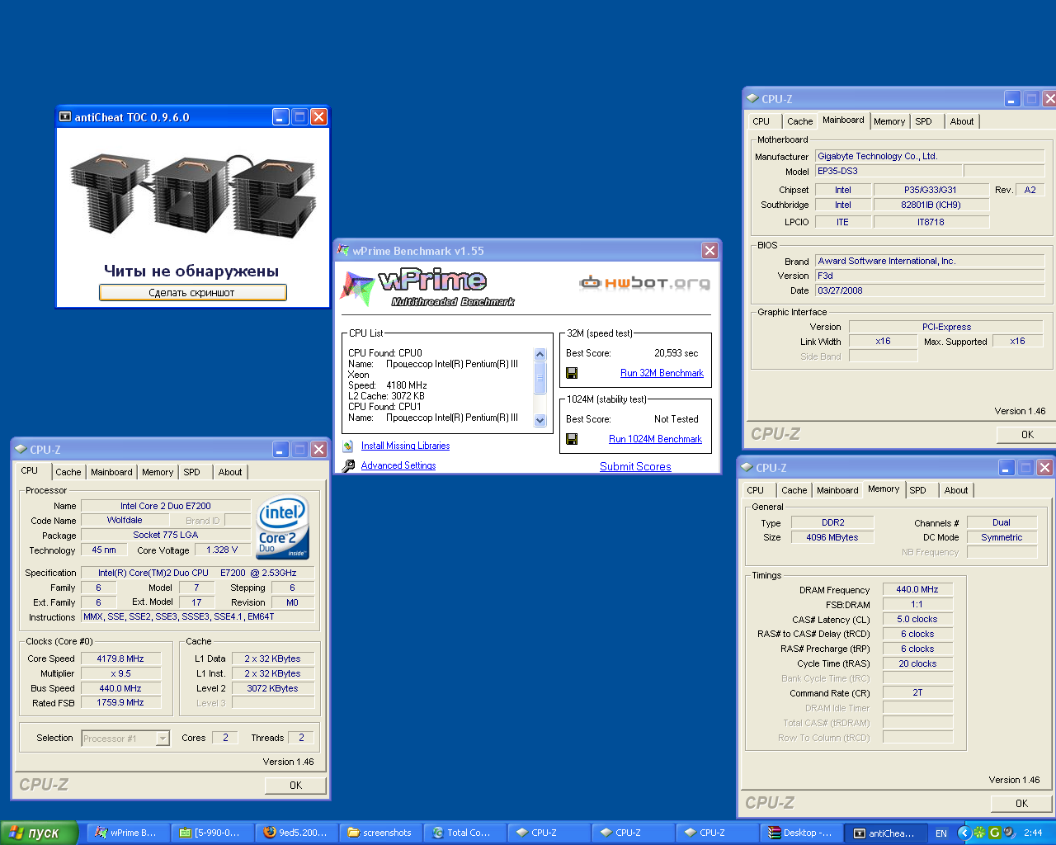Click the BIOS Date value 03/27/2008
Screen dimensions: 1056x845
(x=930, y=290)
